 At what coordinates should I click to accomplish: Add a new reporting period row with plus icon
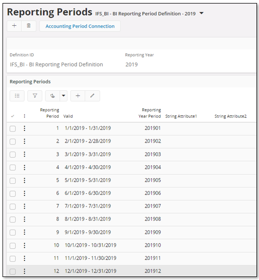point(78,96)
